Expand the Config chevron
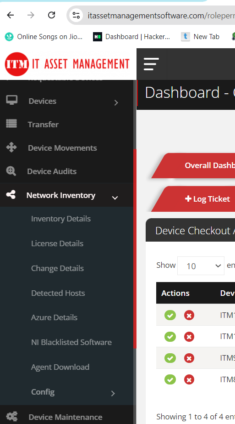The width and height of the screenshot is (235, 424). [x=113, y=393]
